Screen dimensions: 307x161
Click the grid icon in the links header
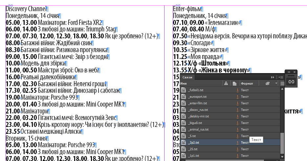tap(282, 84)
